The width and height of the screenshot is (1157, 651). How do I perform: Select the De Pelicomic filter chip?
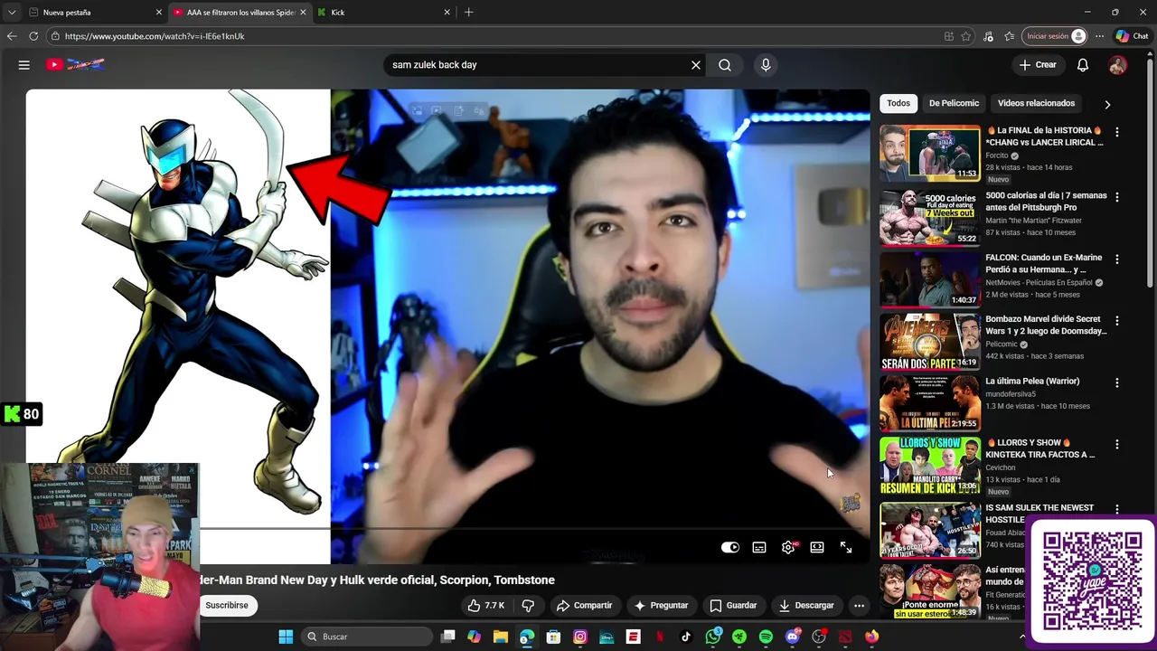coord(954,103)
